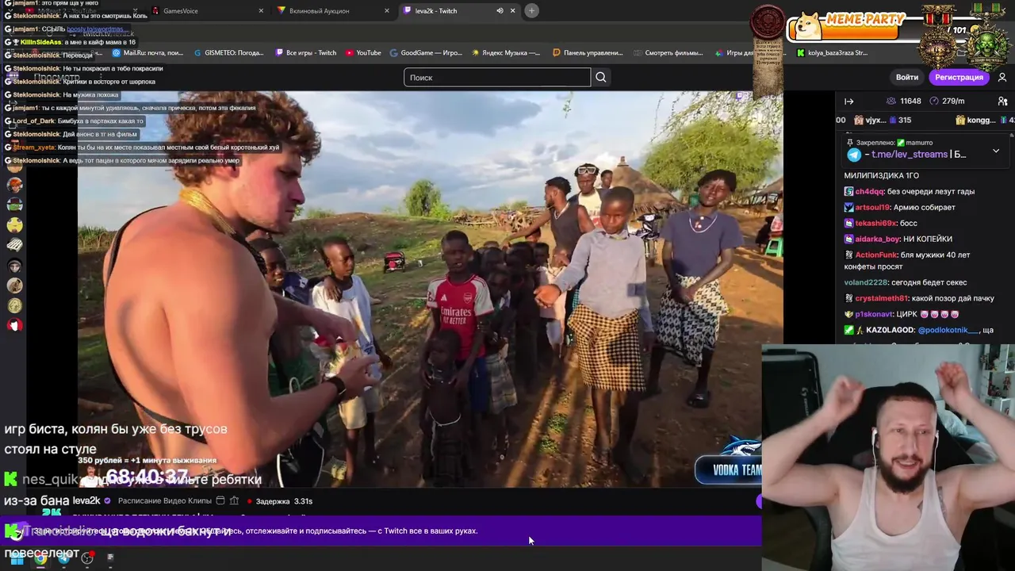Screen dimensions: 1015x571
Task: Click username artsoul19 in chat
Action: (x=873, y=207)
